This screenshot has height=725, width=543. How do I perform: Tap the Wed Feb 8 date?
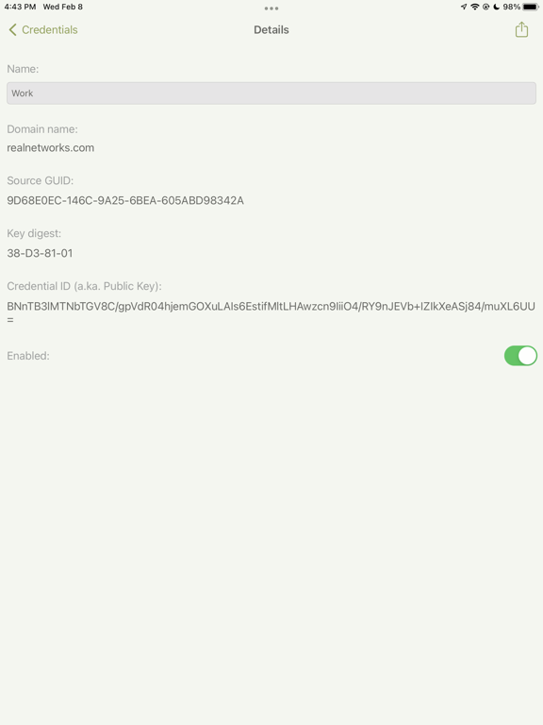(x=63, y=7)
